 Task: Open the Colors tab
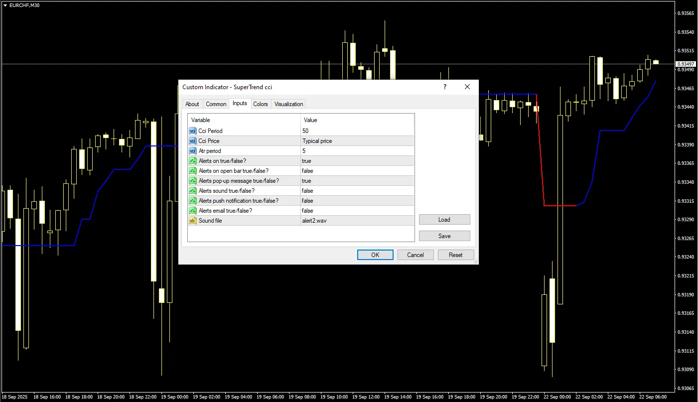point(261,104)
